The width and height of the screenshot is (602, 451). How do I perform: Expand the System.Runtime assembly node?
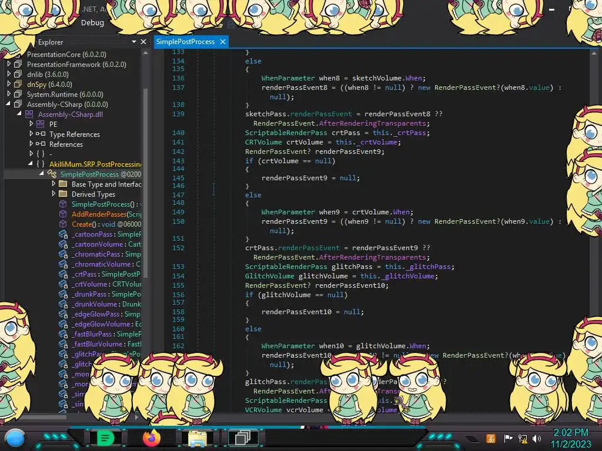click(x=9, y=94)
